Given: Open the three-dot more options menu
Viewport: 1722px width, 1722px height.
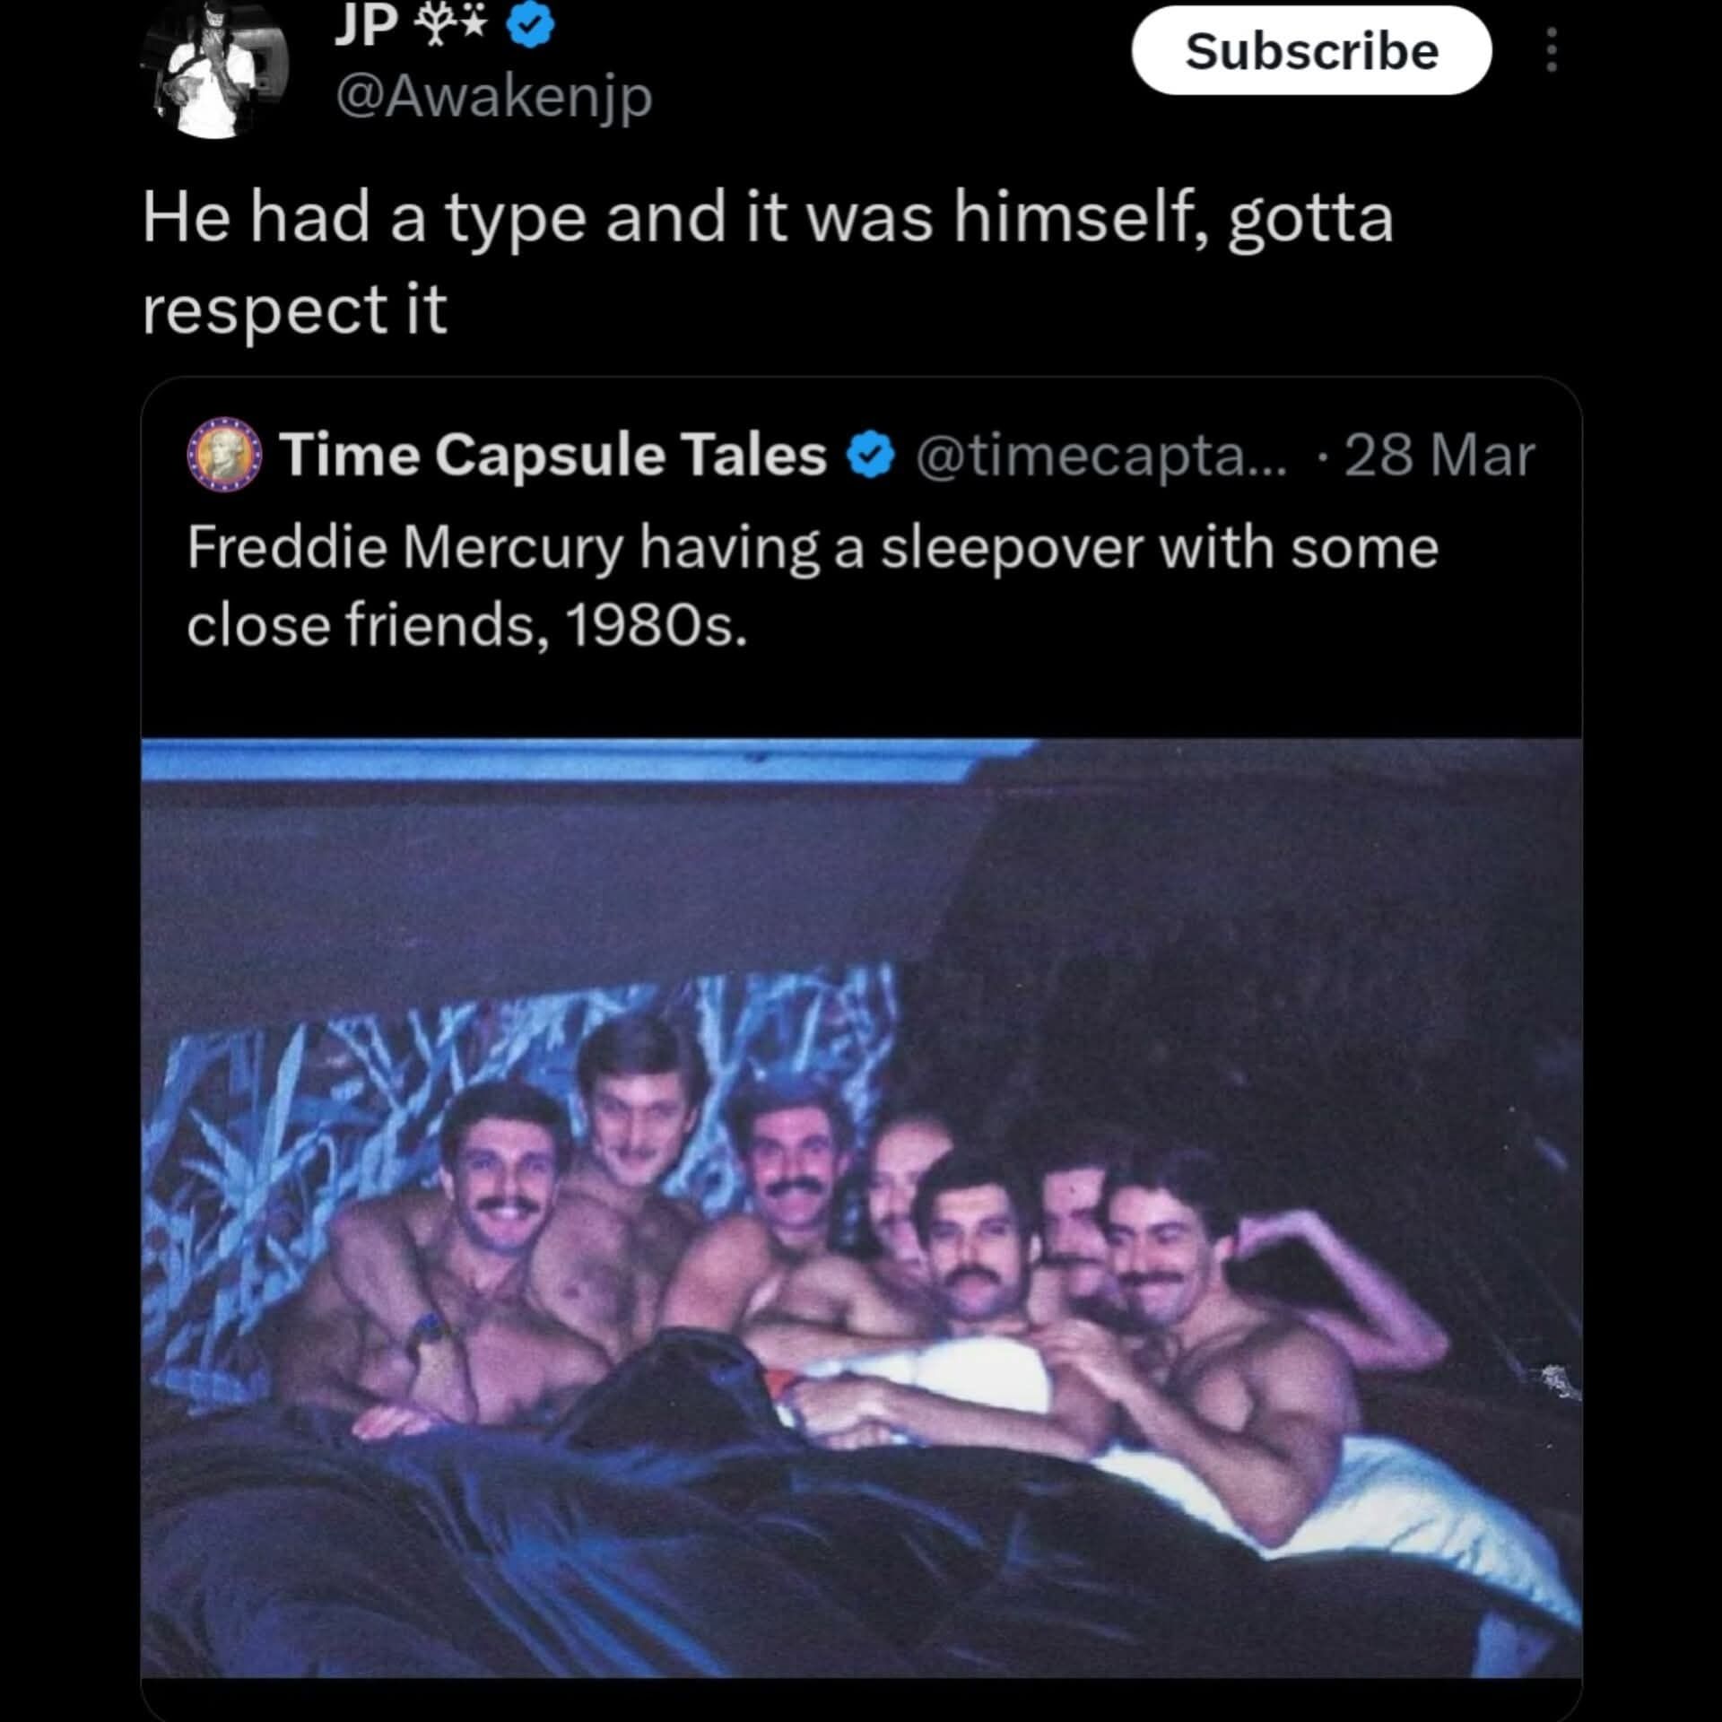Looking at the screenshot, I should [1552, 50].
